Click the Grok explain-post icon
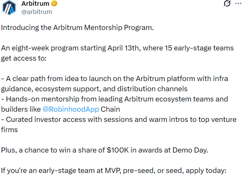 [227, 4]
